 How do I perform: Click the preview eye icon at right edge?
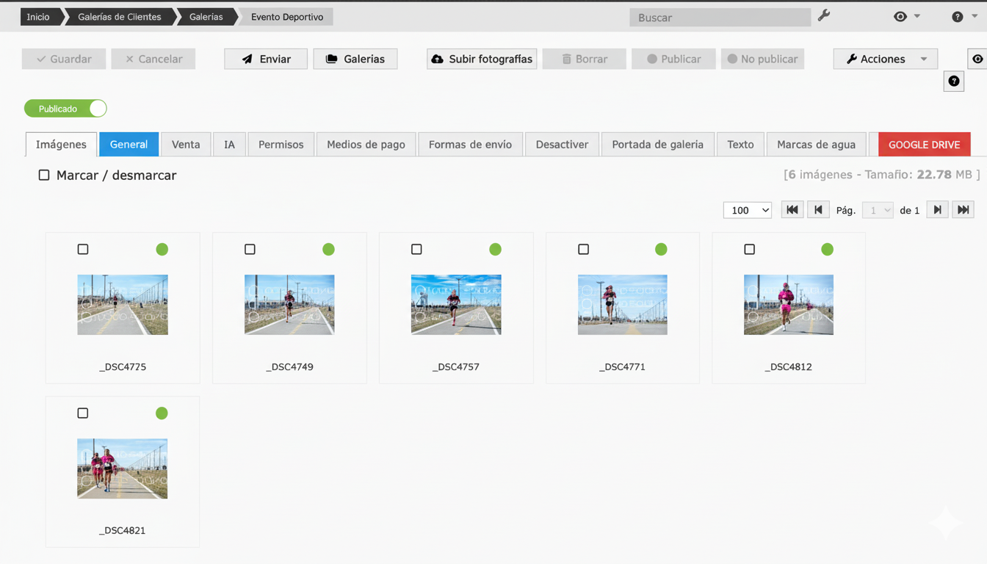pyautogui.click(x=977, y=59)
